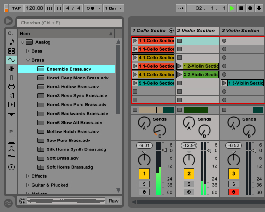Viewport: 265px width, 212px height.
Task: Solo track 1 with S button
Action: click(144, 184)
